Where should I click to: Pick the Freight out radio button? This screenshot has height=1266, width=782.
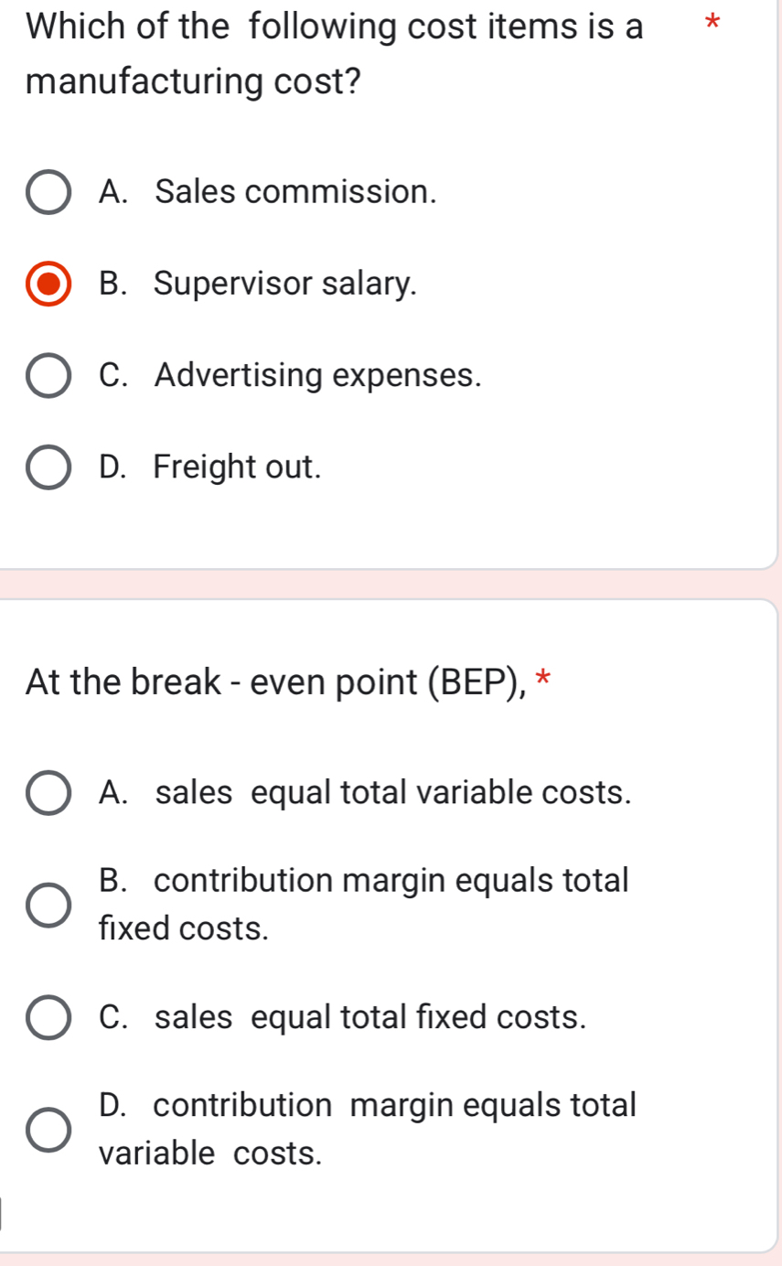tap(48, 467)
